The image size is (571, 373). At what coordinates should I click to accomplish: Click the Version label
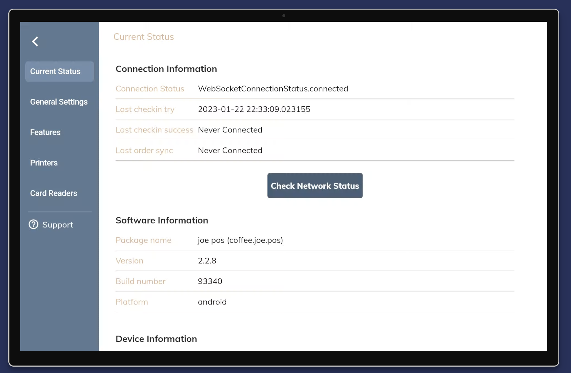(x=129, y=261)
